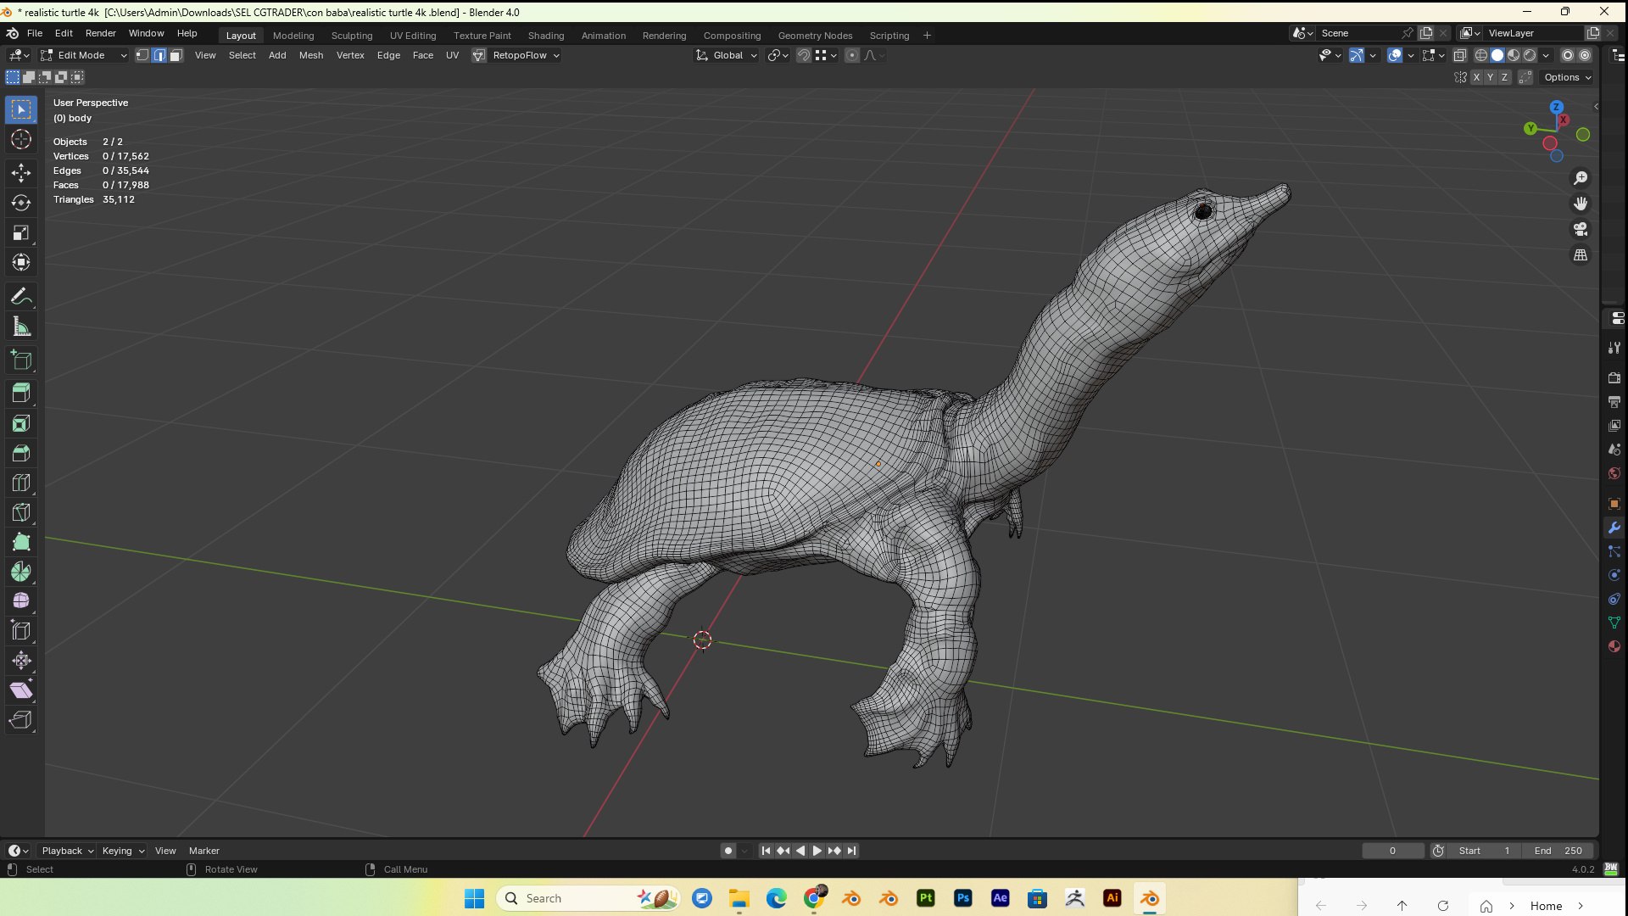Click the zoom view magnifier icon
Screen dimensions: 1628x916
click(1581, 178)
